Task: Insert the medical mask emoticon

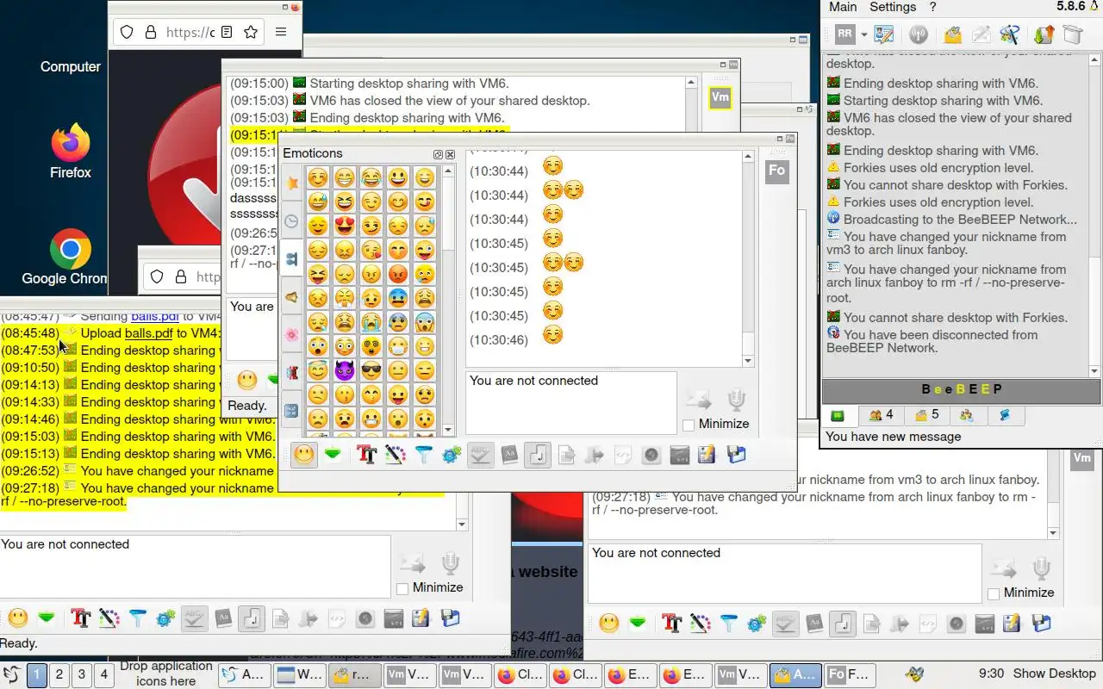Action: [x=398, y=346]
